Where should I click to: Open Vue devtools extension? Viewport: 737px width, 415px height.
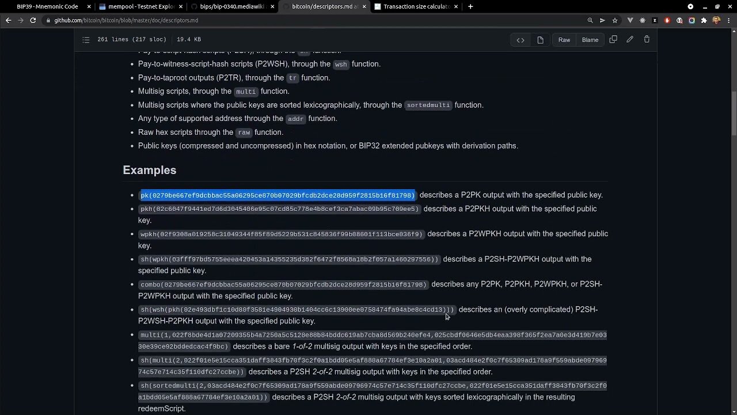point(630,20)
